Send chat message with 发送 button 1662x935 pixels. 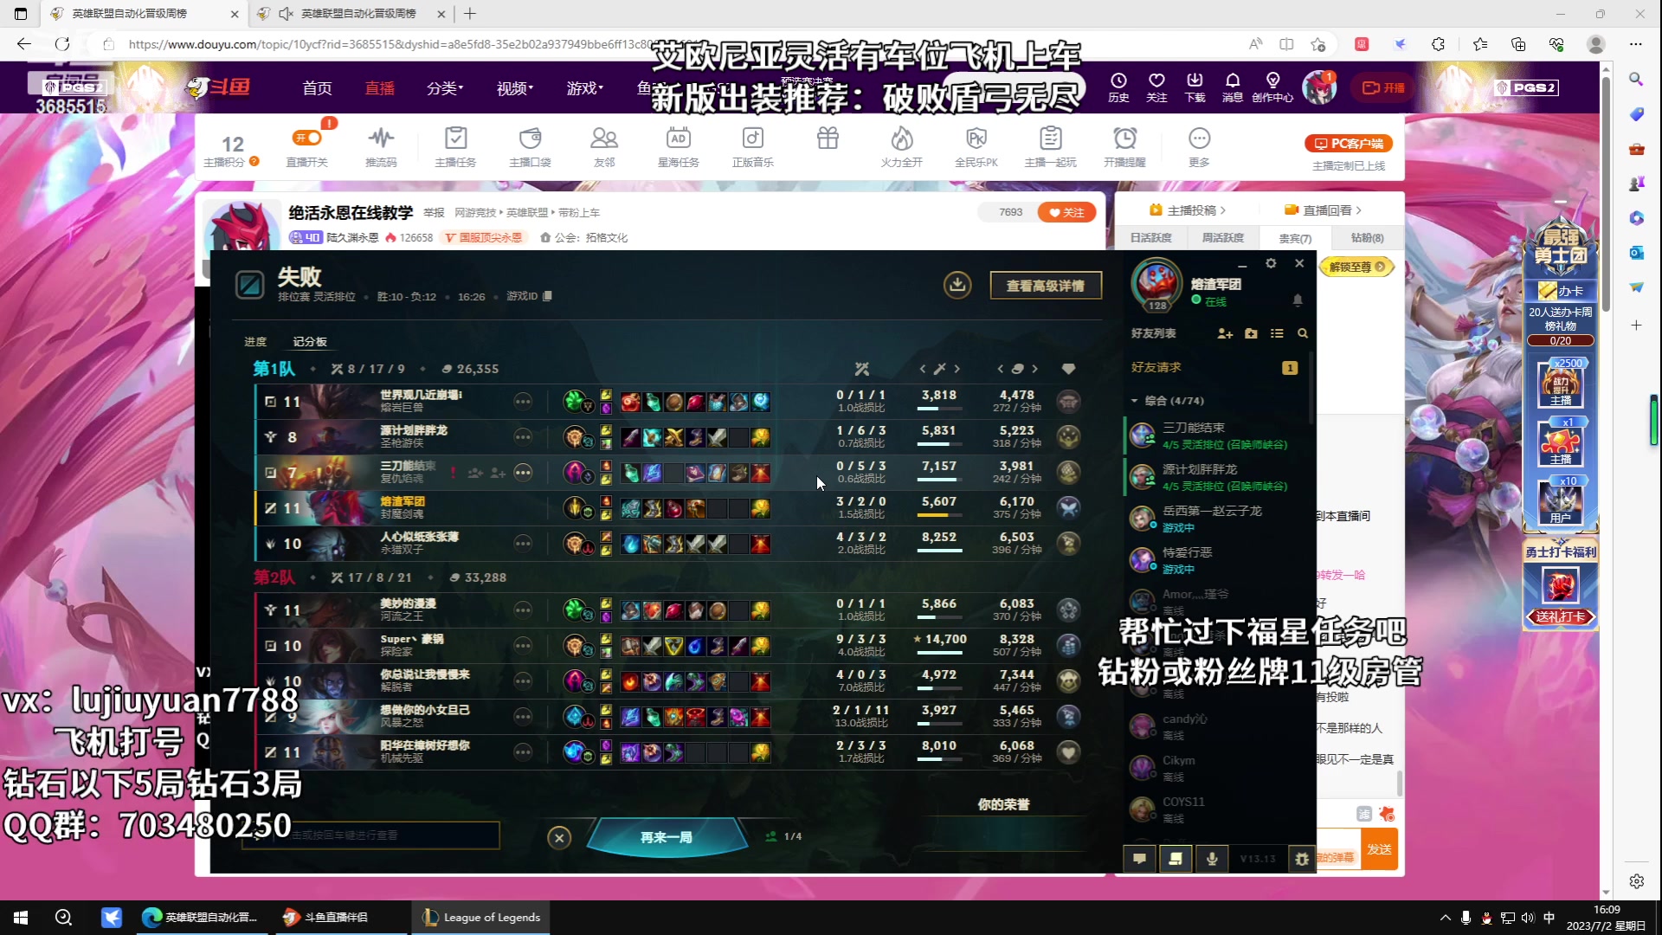point(1379,849)
